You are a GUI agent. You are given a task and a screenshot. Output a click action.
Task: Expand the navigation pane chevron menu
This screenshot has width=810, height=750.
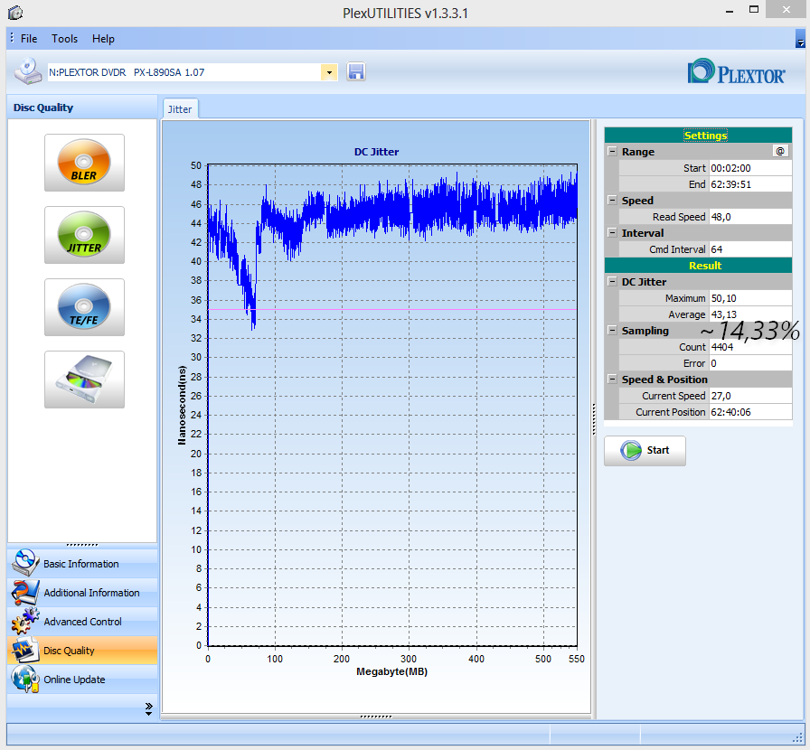click(149, 708)
